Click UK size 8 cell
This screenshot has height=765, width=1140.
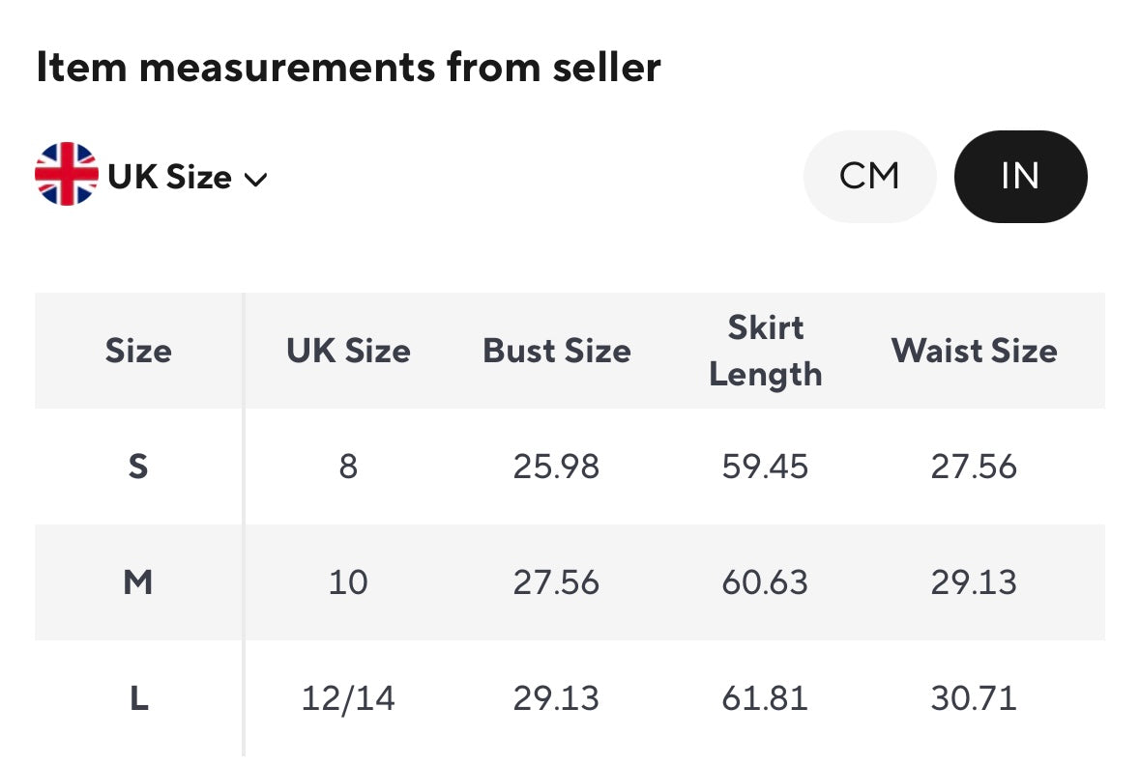[x=348, y=467]
